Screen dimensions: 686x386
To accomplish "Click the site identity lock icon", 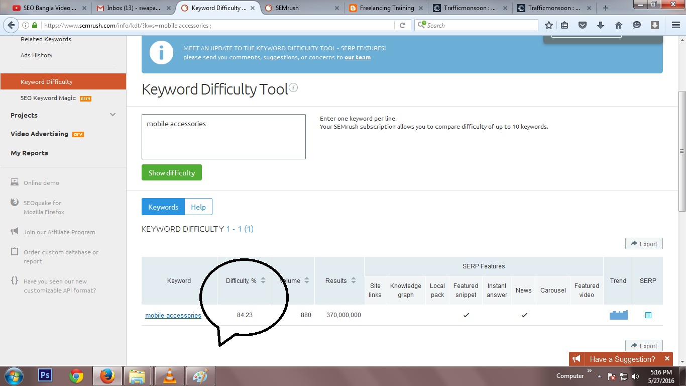I will tap(35, 25).
